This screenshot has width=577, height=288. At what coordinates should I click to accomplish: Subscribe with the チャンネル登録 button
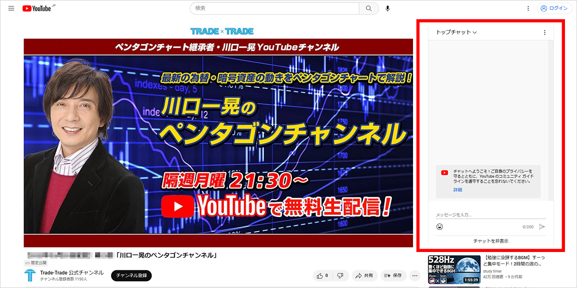(131, 276)
